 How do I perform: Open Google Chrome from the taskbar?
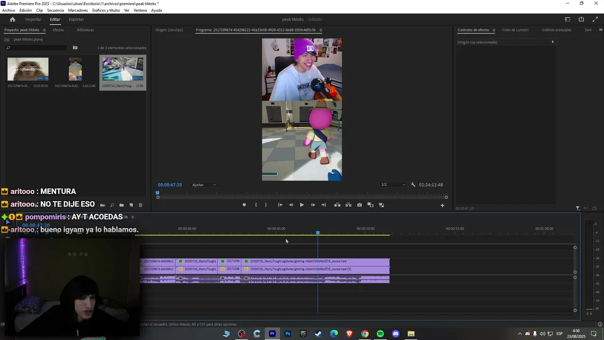point(365,334)
